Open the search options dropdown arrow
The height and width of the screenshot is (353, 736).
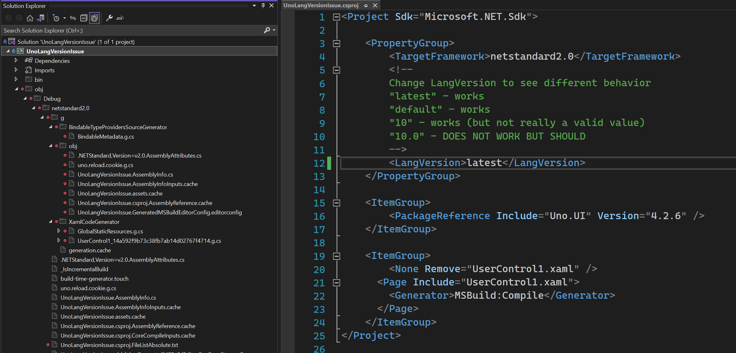274,30
